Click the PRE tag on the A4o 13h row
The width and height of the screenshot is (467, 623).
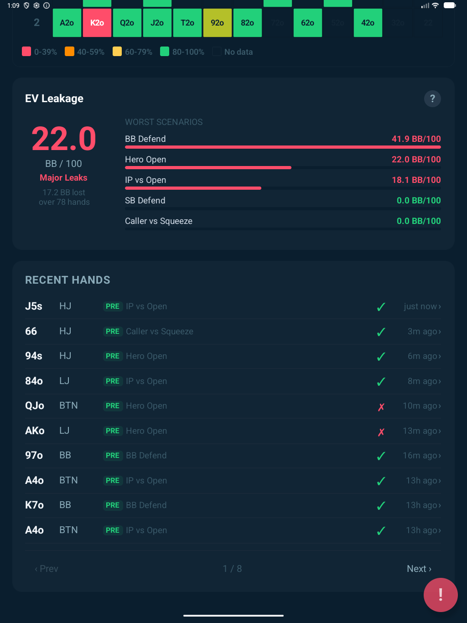click(113, 481)
